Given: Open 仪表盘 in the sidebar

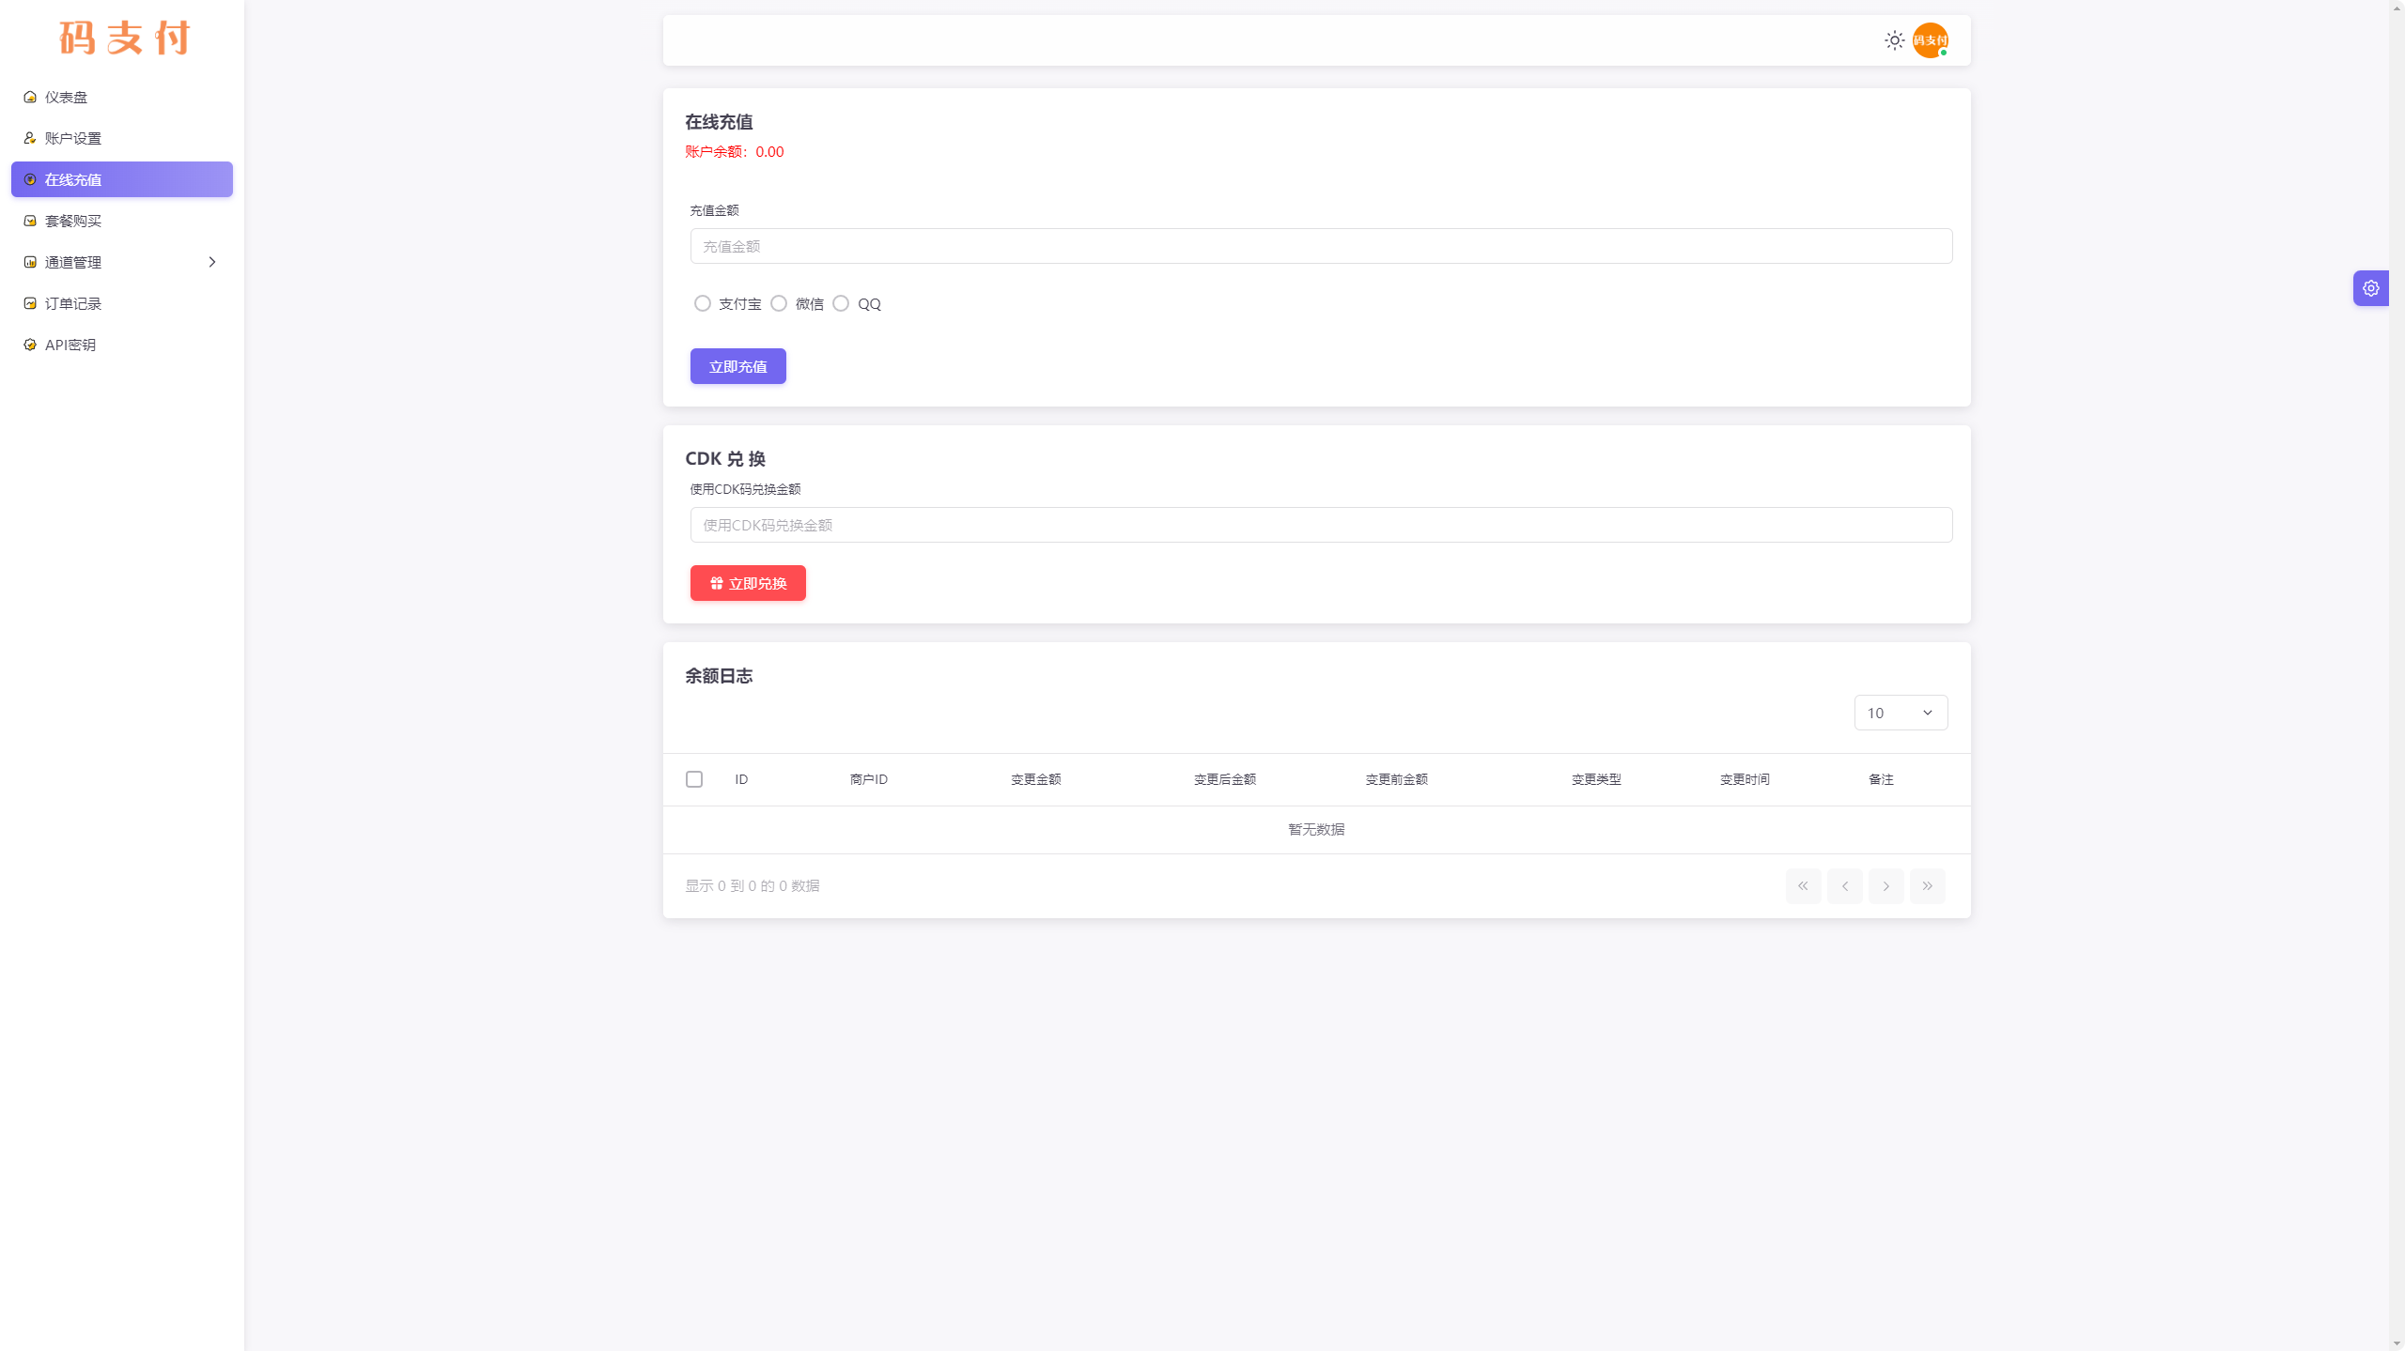Looking at the screenshot, I should (66, 97).
